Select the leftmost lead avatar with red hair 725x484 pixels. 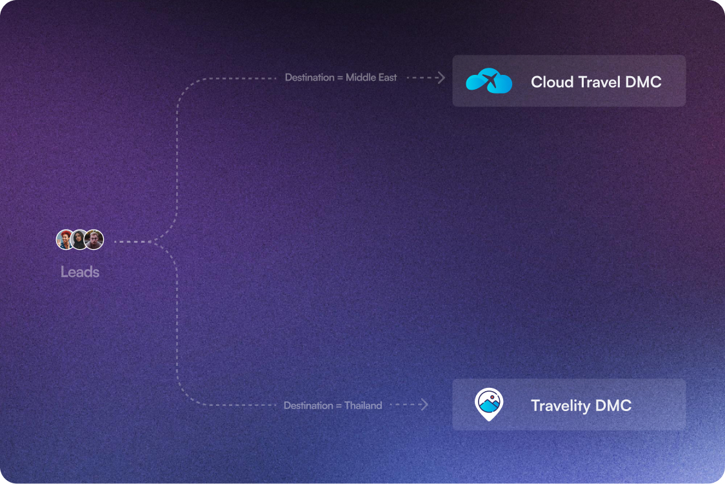coord(65,239)
